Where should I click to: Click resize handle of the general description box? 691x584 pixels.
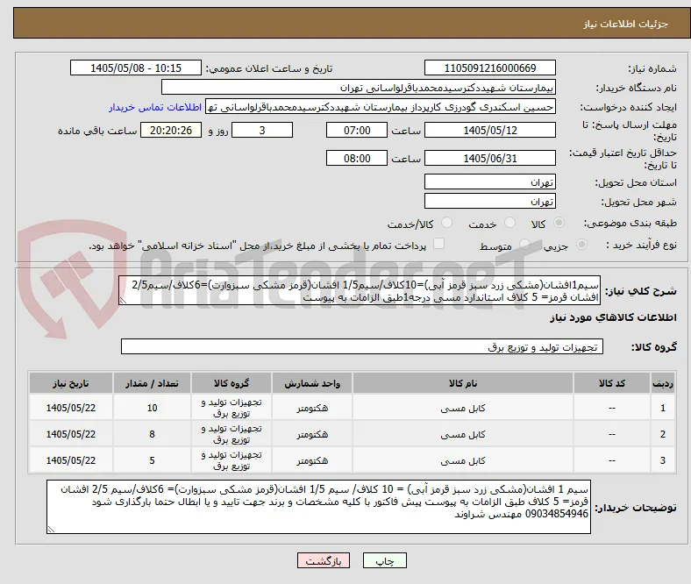click(x=123, y=301)
